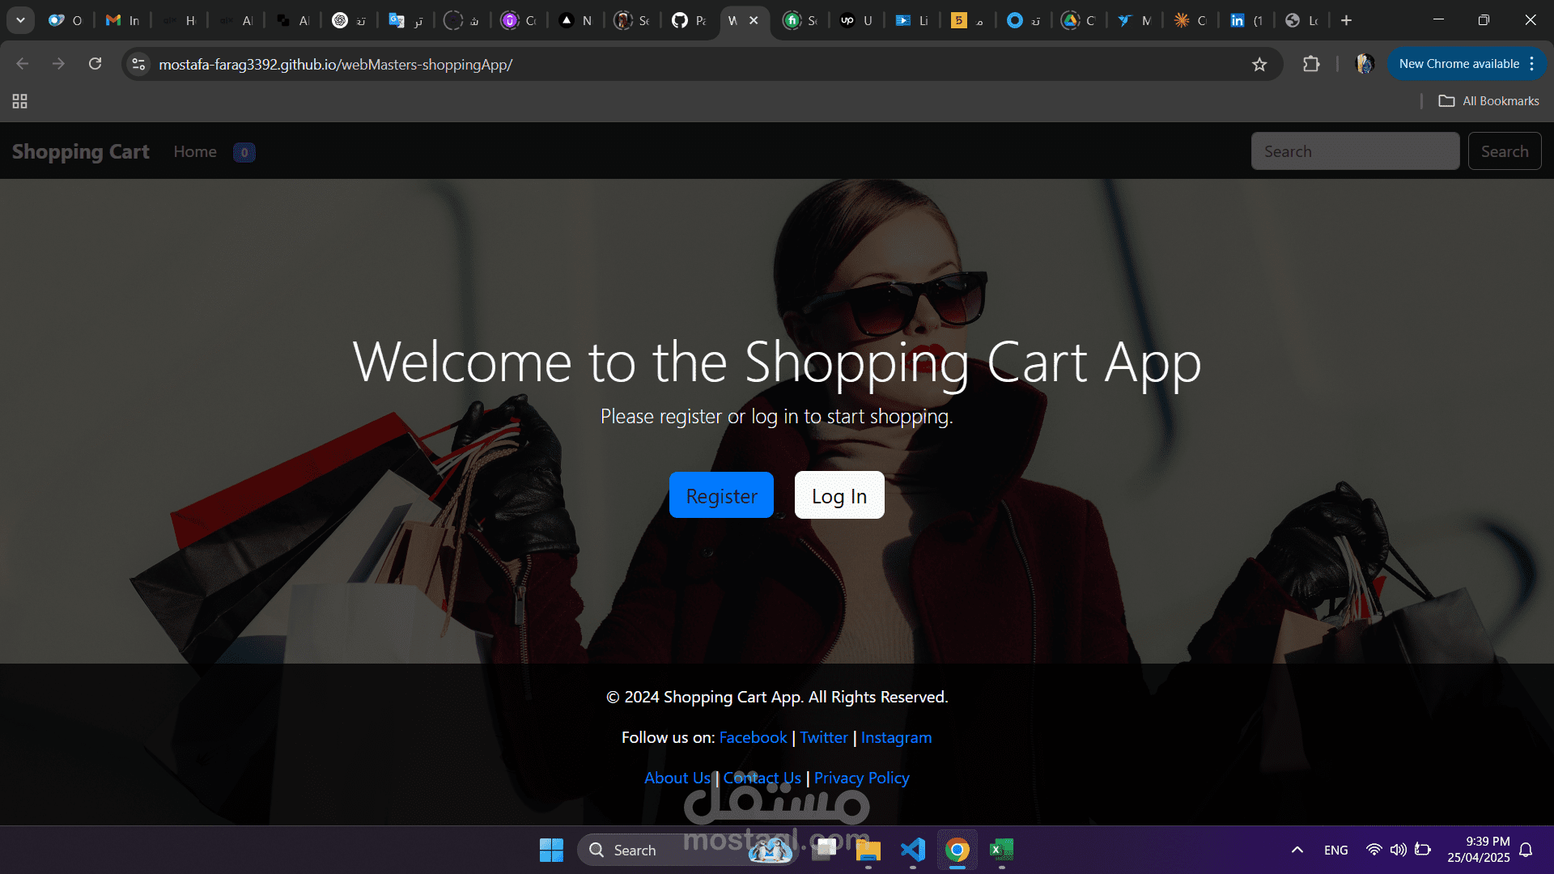Open the Facebook footer link
Image resolution: width=1554 pixels, height=874 pixels.
coord(752,737)
